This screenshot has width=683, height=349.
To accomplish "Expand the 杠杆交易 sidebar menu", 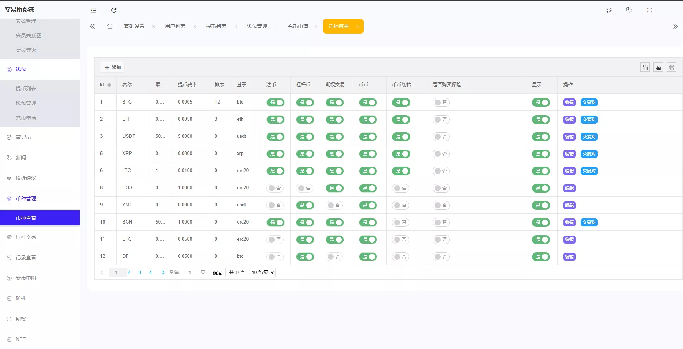I will 26,237.
